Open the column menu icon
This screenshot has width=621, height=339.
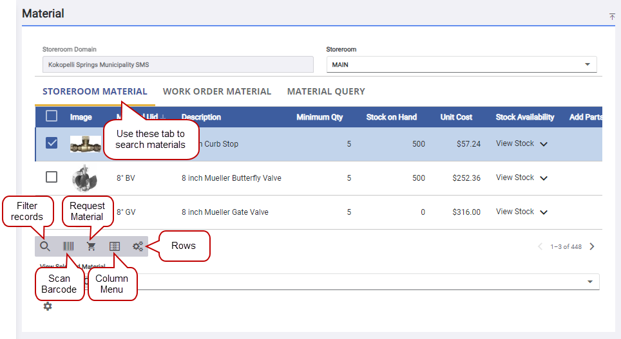[115, 246]
